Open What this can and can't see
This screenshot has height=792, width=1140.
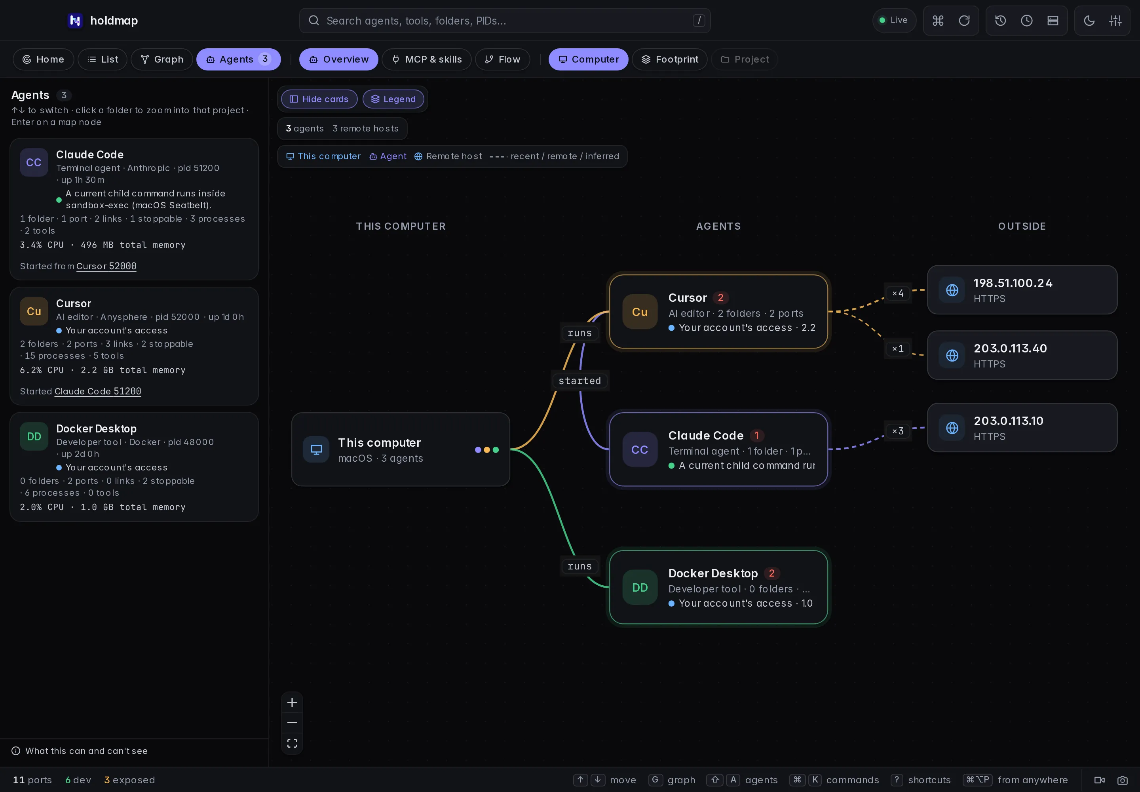coord(80,751)
